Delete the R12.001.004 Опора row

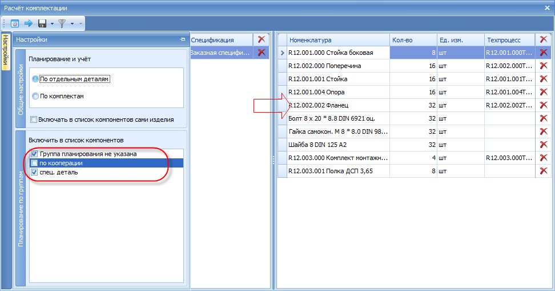pyautogui.click(x=544, y=92)
